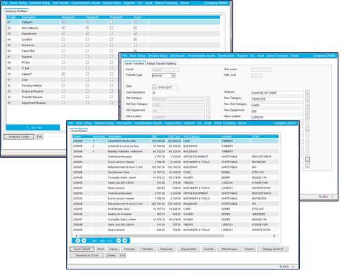344x275 pixels.
Task: Click zoom magnifier icon in Asset Detail status bar
Action: coord(281,267)
